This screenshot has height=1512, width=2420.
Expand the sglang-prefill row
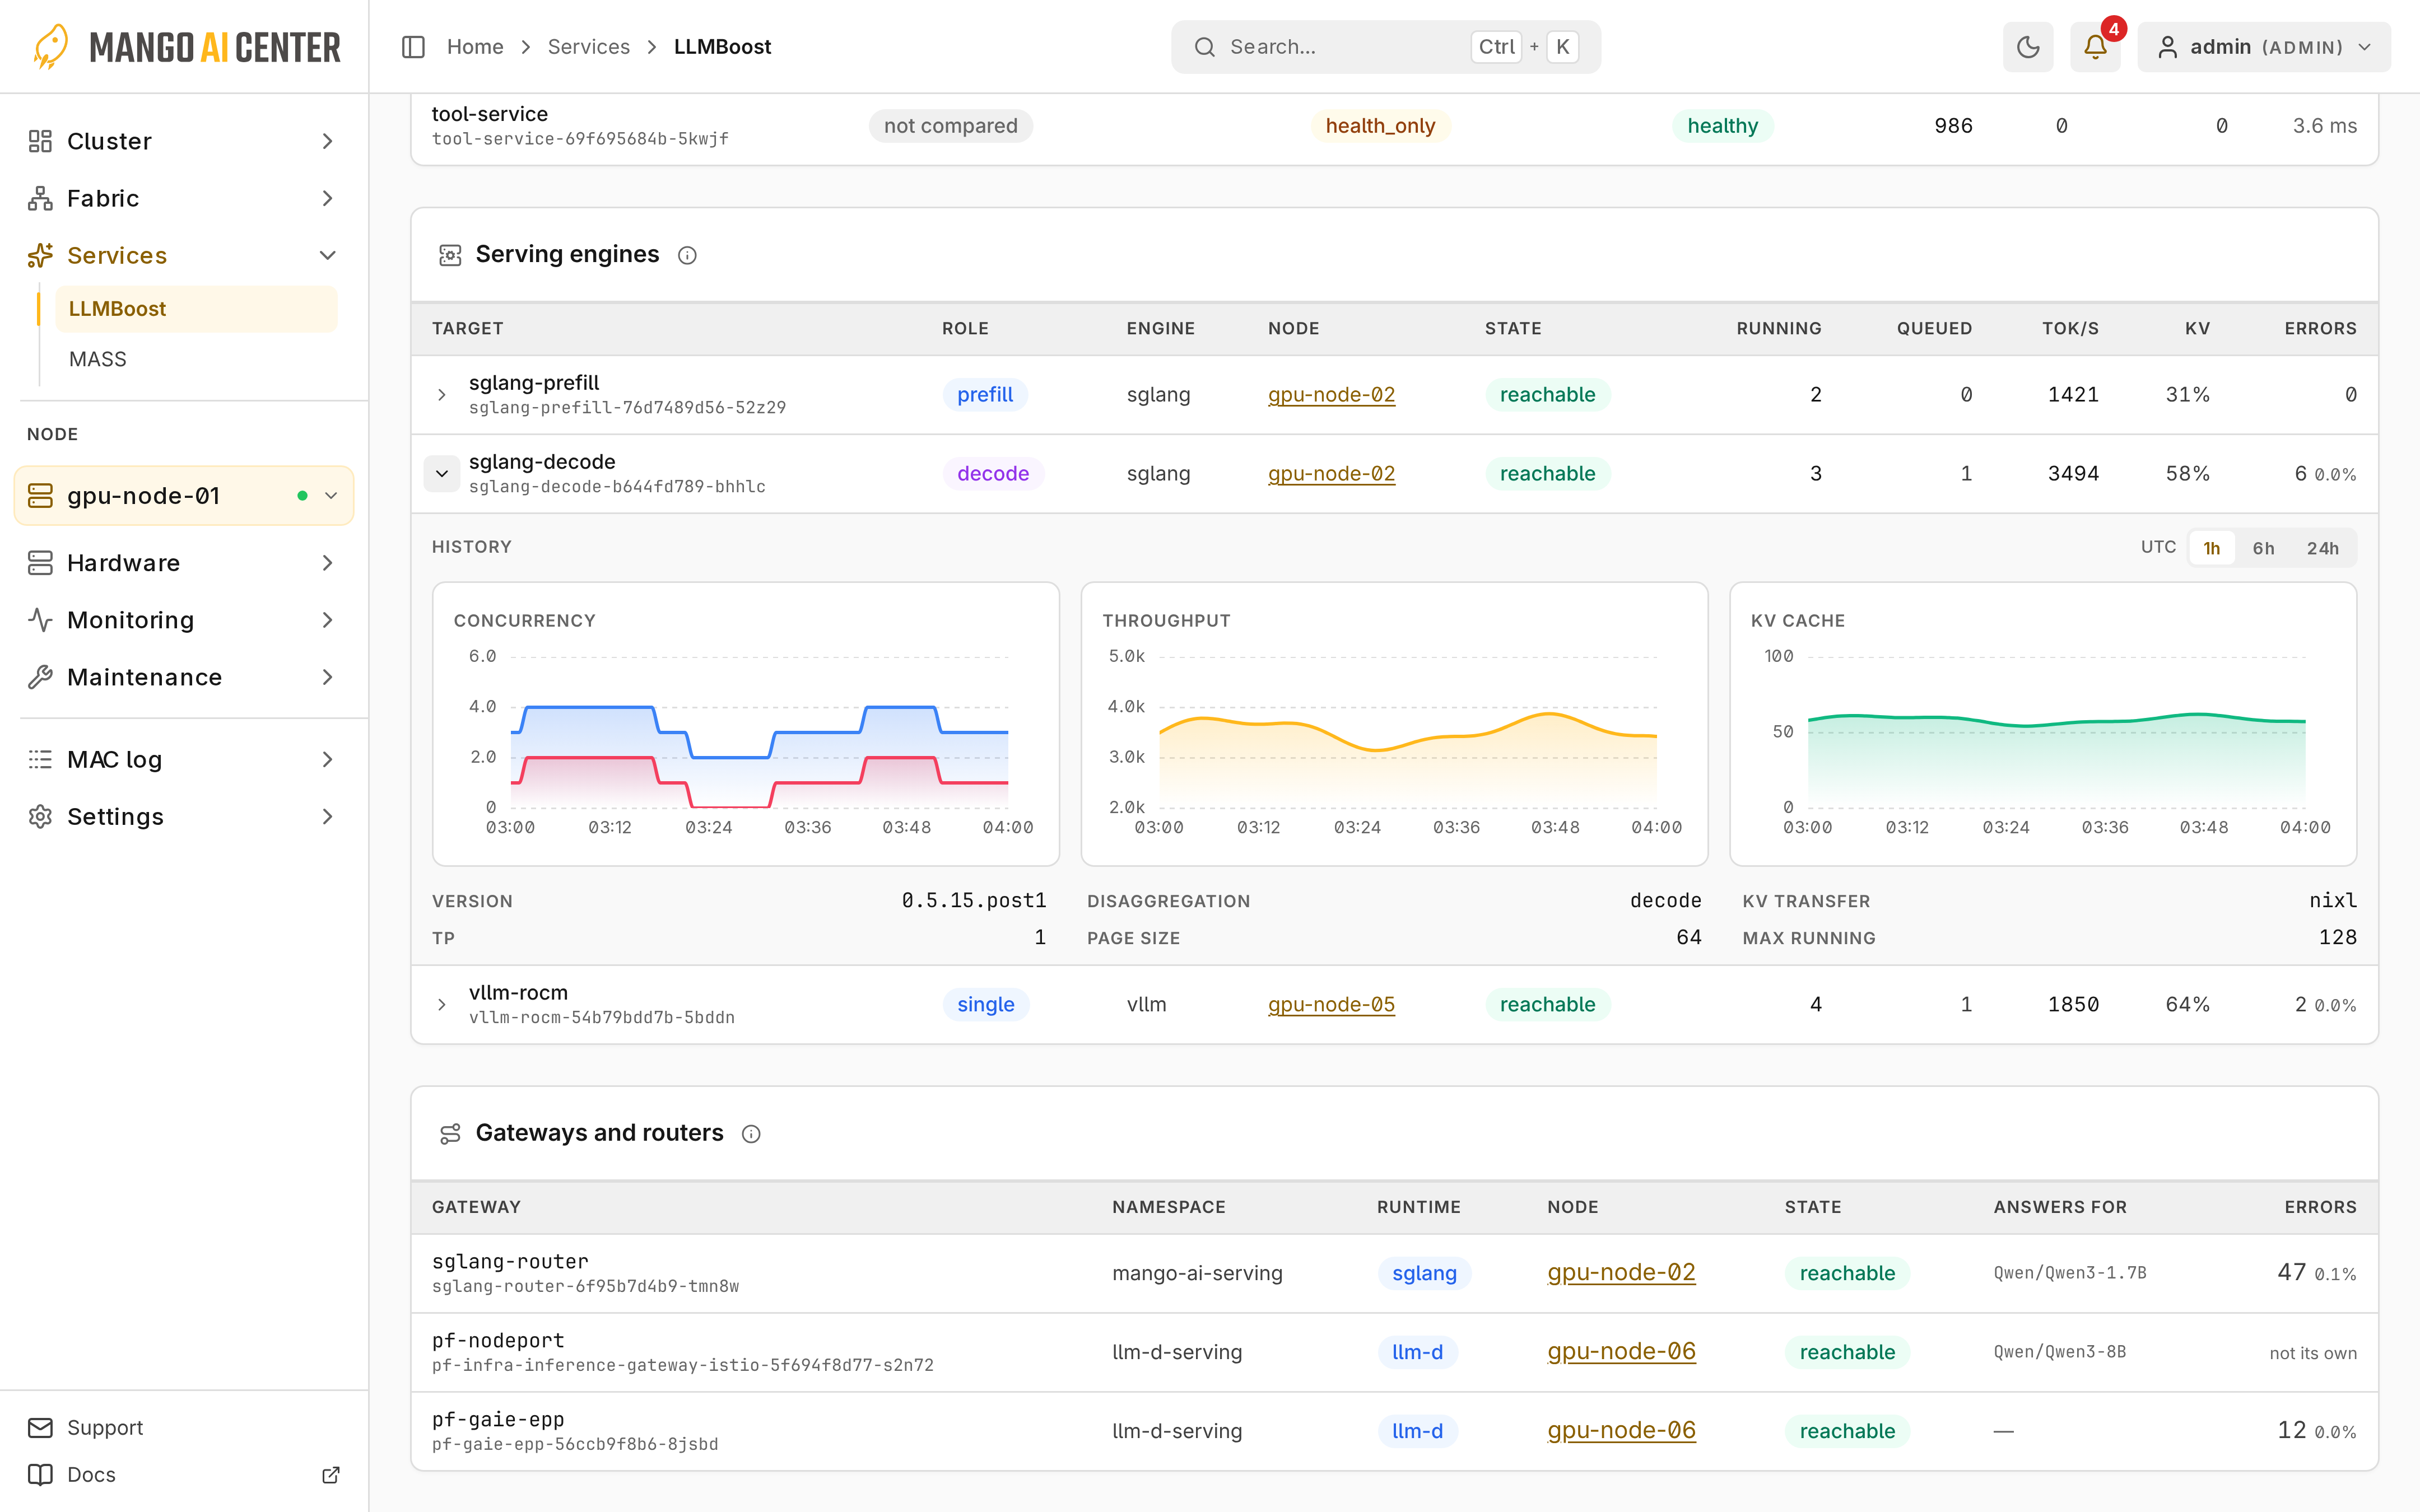coord(442,395)
